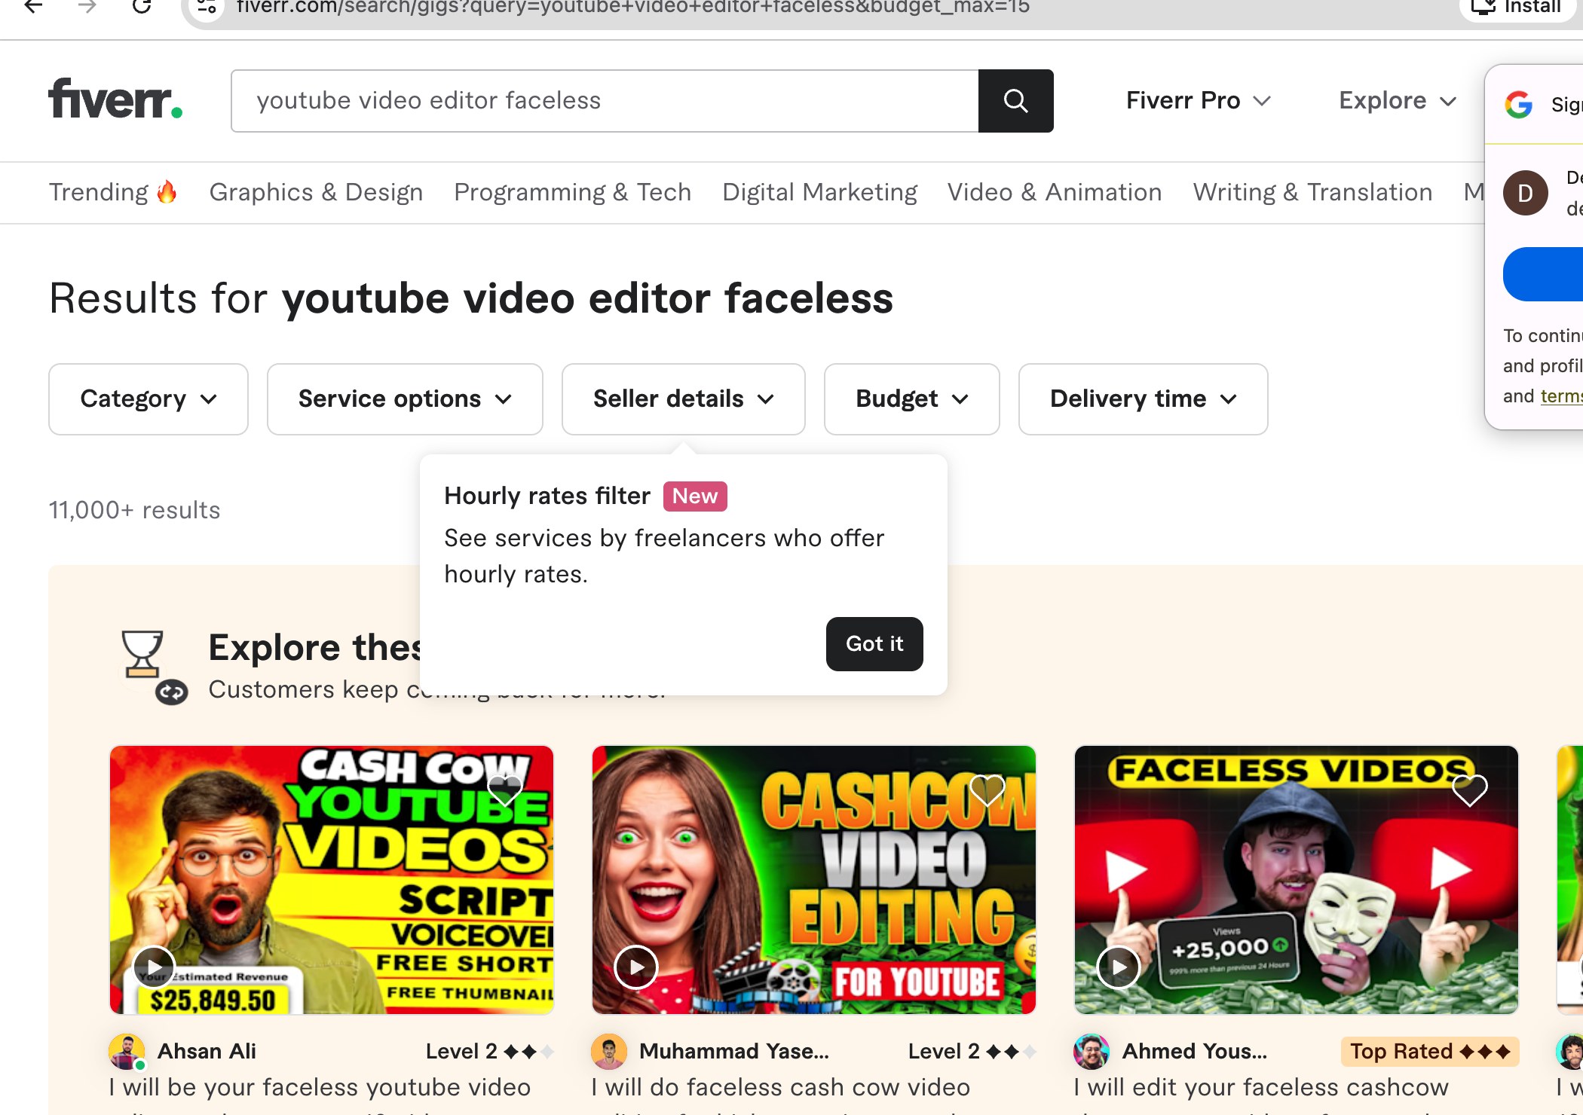Open the Category filter dropdown
The width and height of the screenshot is (1583, 1115).
click(x=148, y=399)
